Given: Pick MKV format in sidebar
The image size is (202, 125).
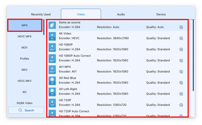Looking at the screenshot, I should coord(25,70).
